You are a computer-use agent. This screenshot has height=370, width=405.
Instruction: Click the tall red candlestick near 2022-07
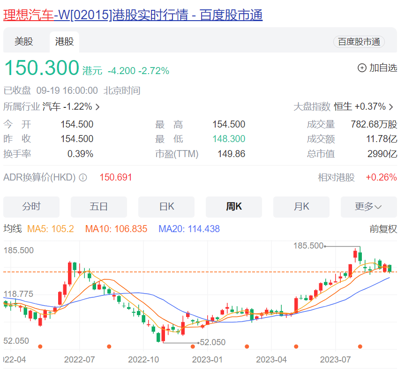[x=69, y=273]
